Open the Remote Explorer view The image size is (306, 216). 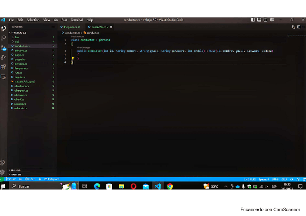point(3,76)
